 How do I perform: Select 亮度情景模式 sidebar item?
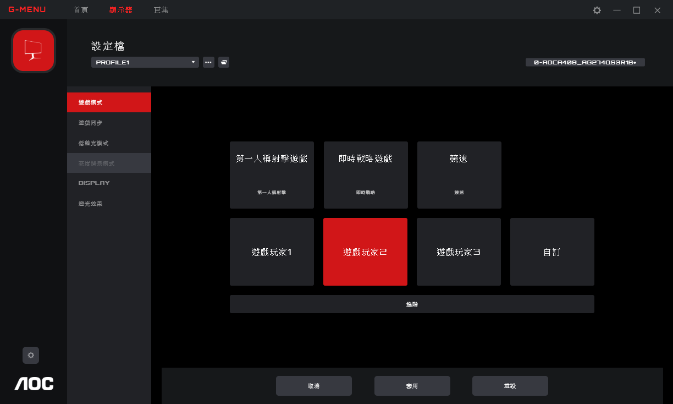click(109, 163)
